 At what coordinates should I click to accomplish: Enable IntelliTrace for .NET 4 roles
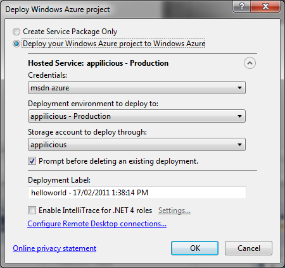pos(32,210)
